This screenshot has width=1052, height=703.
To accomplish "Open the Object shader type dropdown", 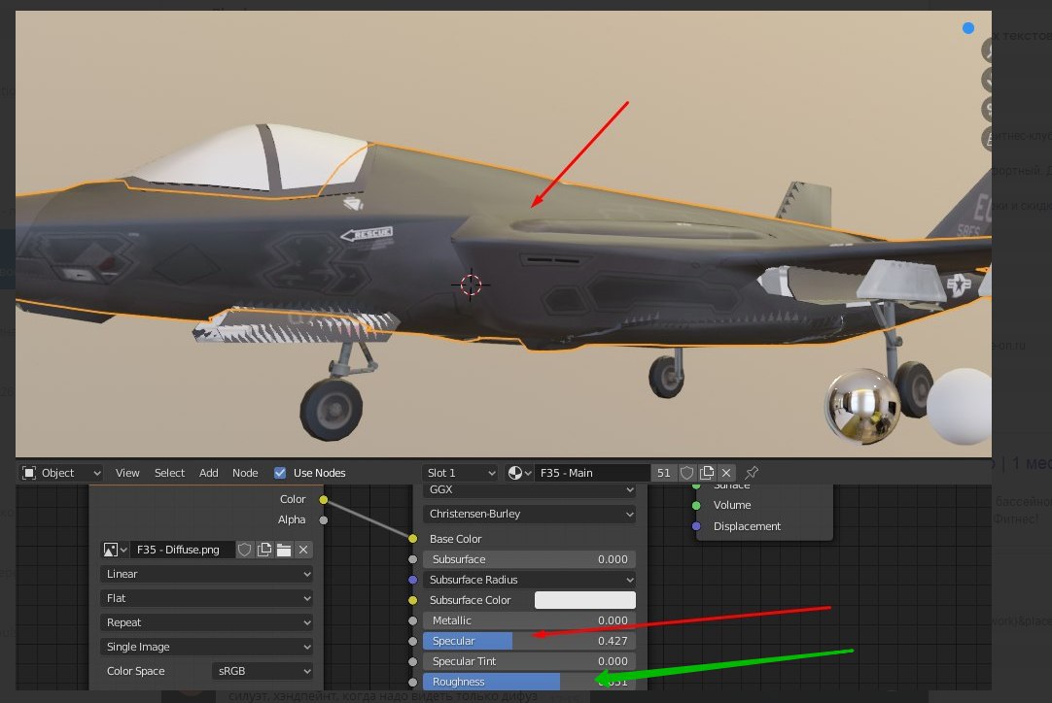I will pos(60,473).
